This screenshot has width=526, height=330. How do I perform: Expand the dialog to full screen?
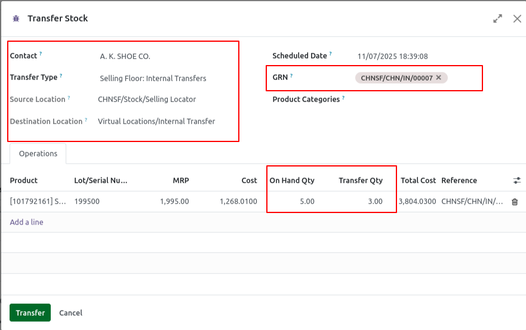[497, 18]
